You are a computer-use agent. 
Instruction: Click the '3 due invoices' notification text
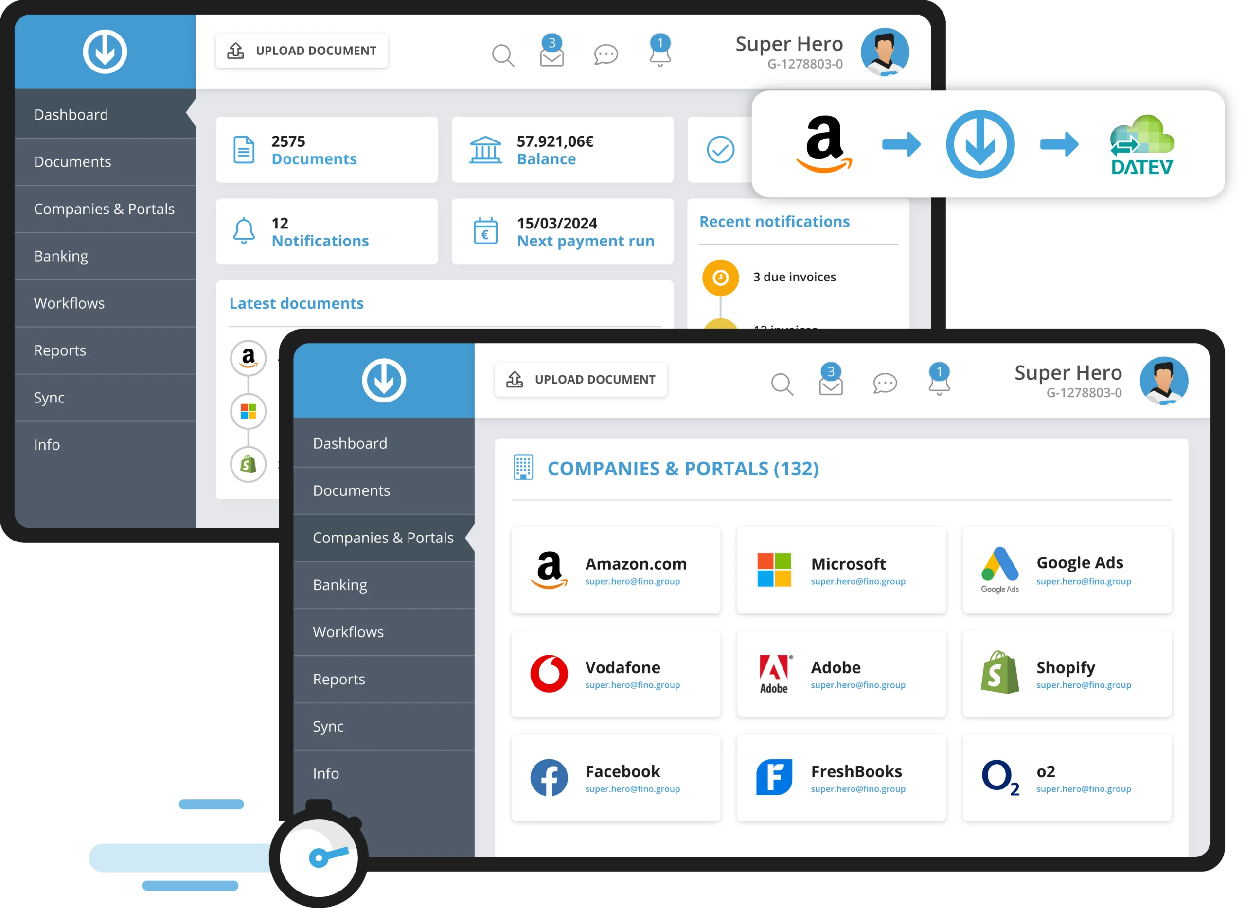794,277
